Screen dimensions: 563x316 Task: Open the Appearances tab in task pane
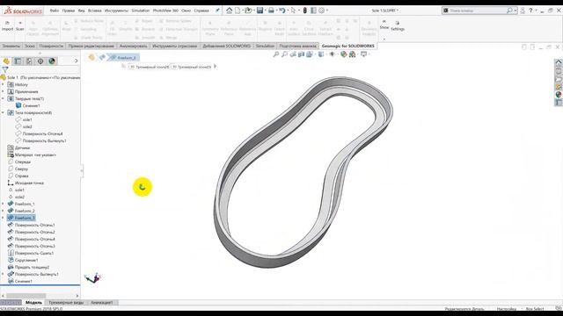click(x=559, y=95)
